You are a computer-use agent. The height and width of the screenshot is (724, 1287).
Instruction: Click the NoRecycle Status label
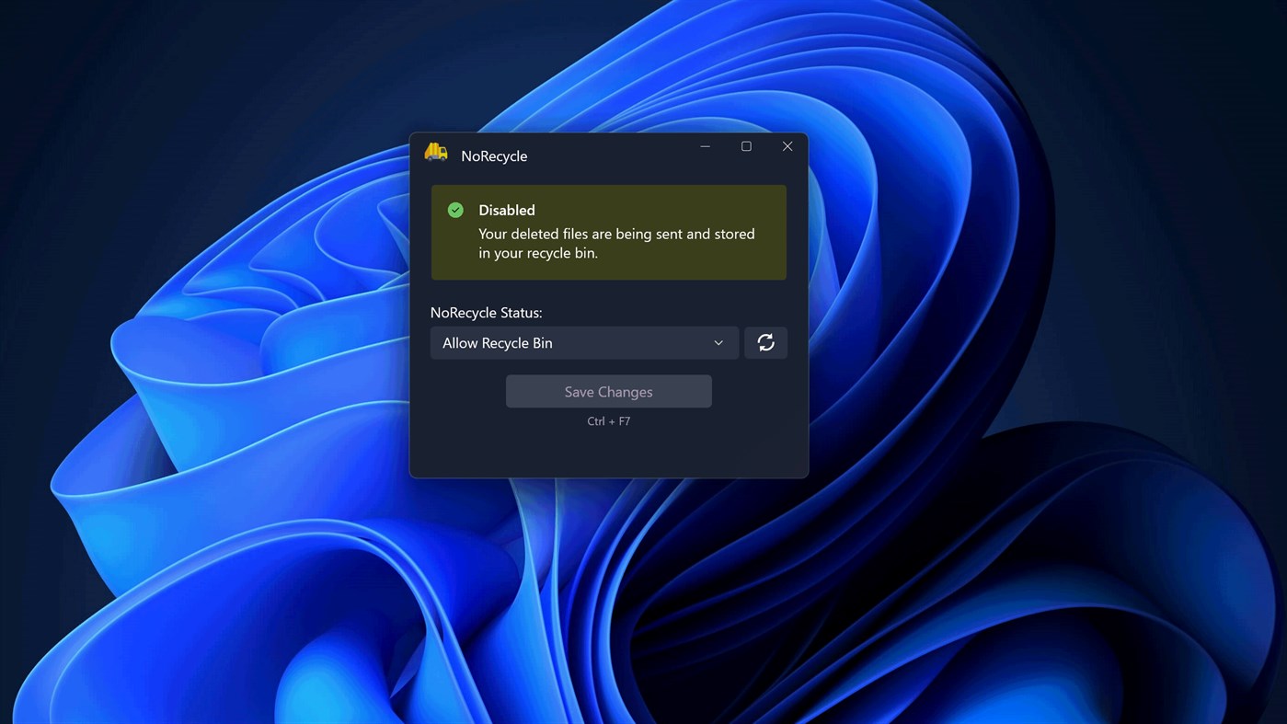click(x=486, y=313)
